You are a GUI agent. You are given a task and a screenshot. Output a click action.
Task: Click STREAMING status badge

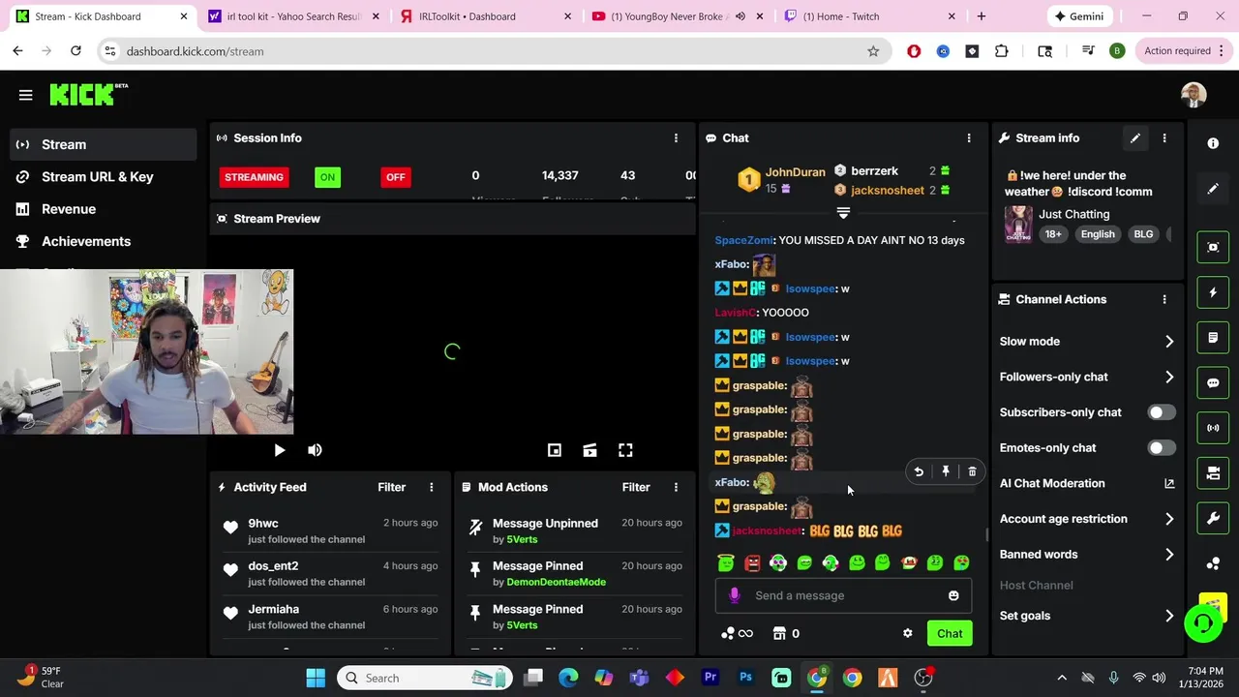[x=254, y=177]
